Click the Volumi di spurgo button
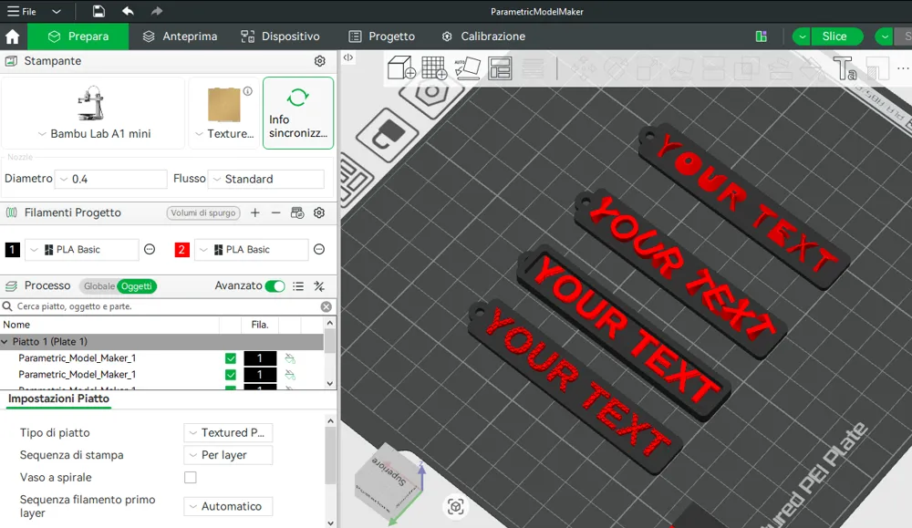Image resolution: width=912 pixels, height=528 pixels. pos(203,212)
